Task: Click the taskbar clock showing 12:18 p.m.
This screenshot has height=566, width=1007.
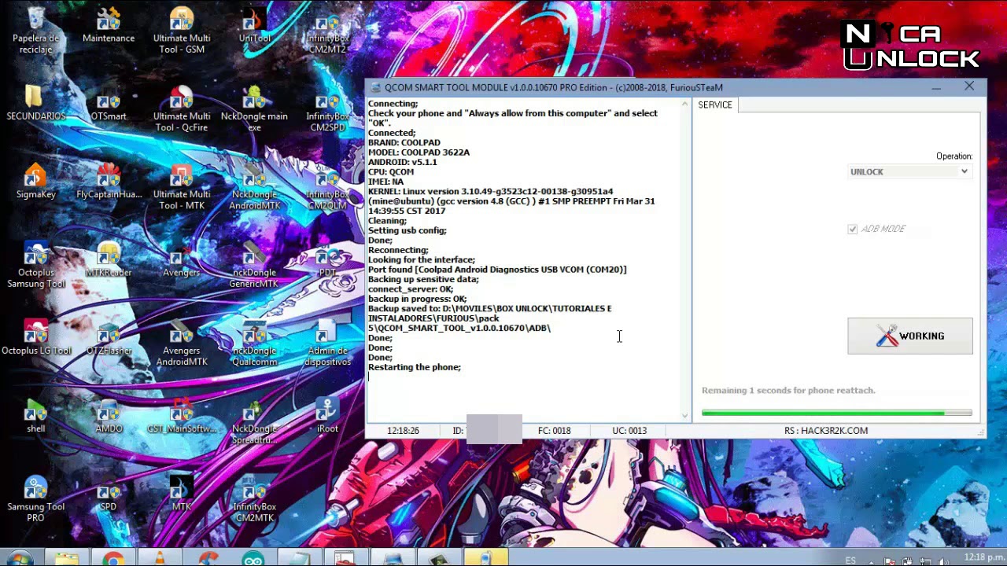Action: (x=983, y=557)
